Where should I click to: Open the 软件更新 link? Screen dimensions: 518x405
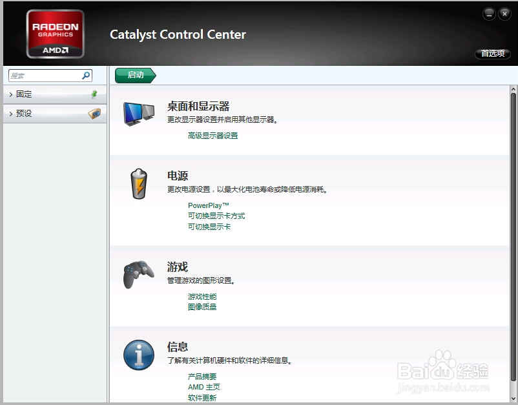pos(202,398)
